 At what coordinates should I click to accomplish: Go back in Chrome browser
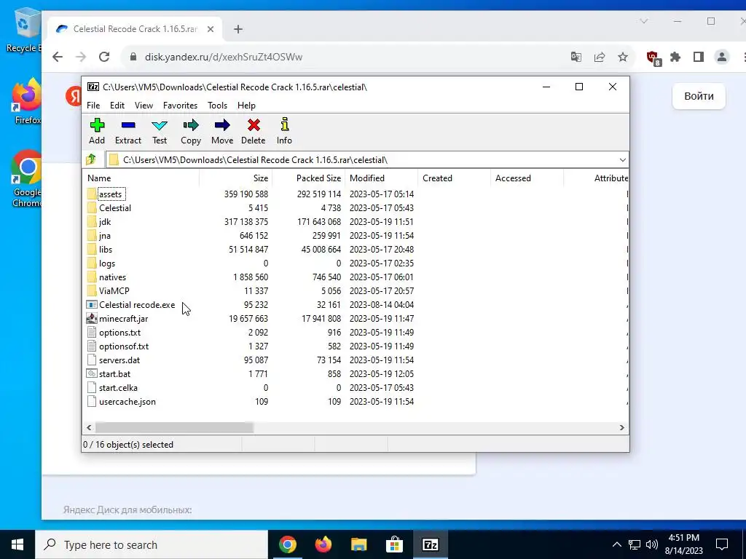(58, 57)
